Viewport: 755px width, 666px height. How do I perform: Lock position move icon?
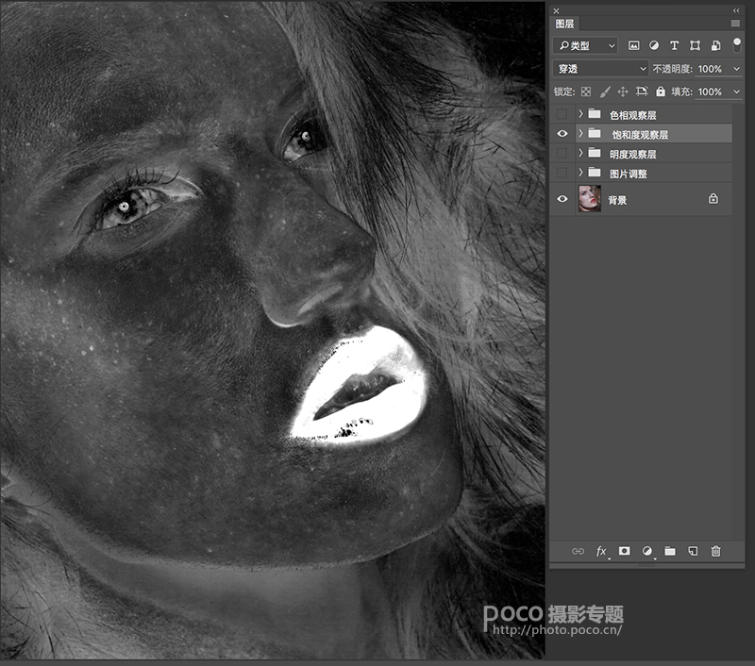click(623, 92)
